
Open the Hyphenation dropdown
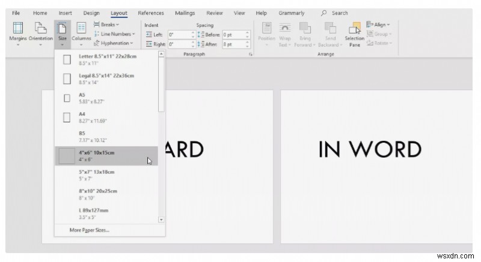[113, 43]
